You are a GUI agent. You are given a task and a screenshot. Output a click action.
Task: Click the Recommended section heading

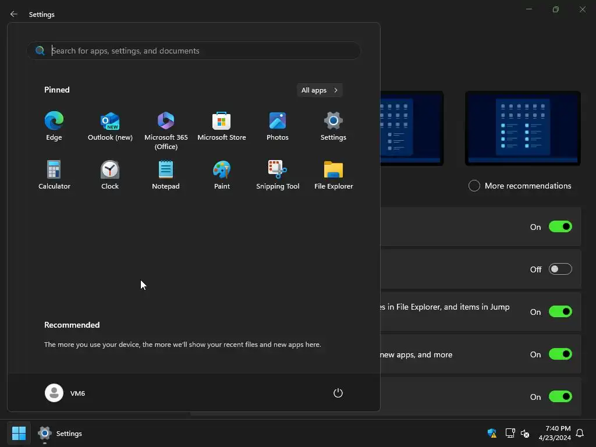tap(72, 325)
